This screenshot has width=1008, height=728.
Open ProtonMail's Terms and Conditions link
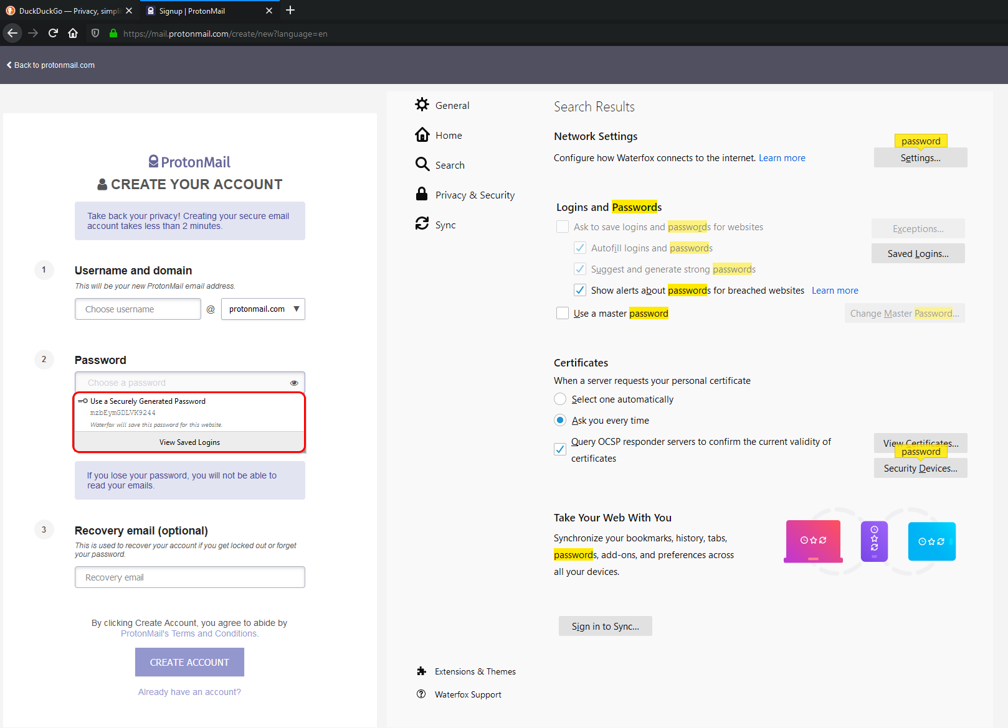click(x=189, y=633)
